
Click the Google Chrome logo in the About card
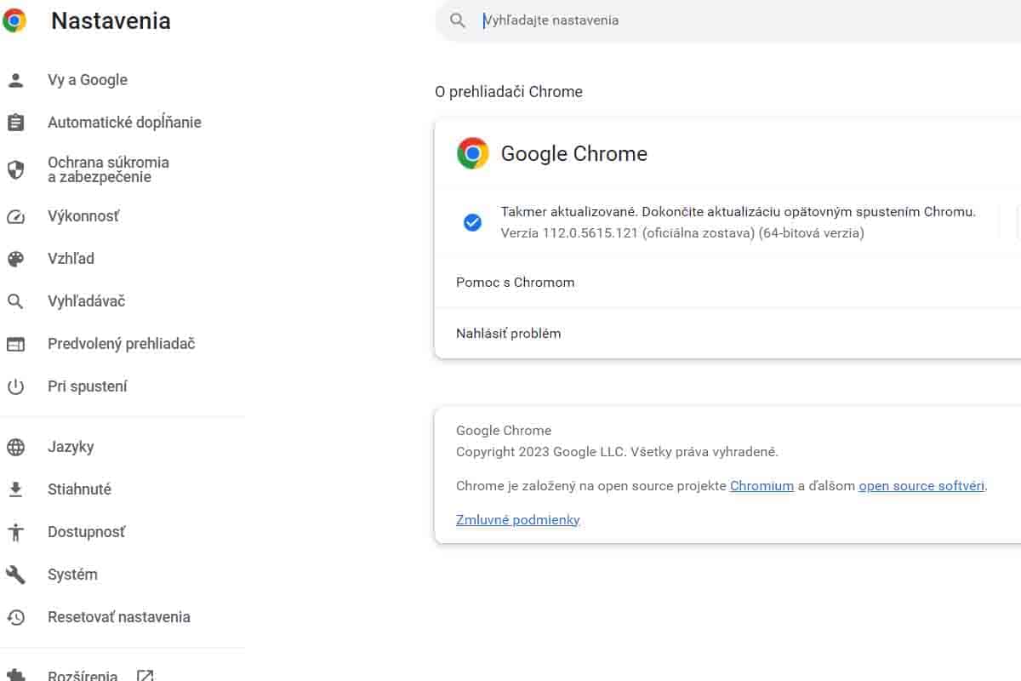[473, 153]
